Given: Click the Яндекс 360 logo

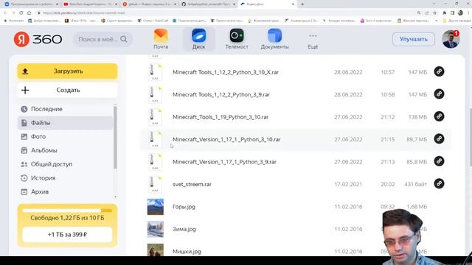Looking at the screenshot, I should (38, 39).
